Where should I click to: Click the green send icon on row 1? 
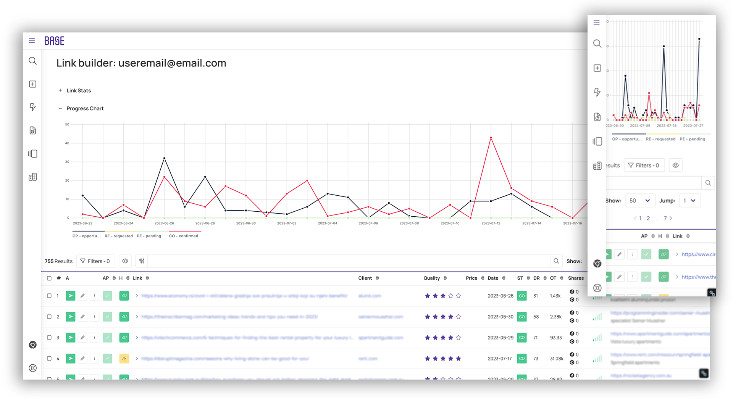point(71,296)
